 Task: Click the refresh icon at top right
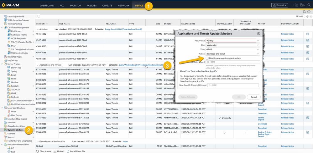304,12
